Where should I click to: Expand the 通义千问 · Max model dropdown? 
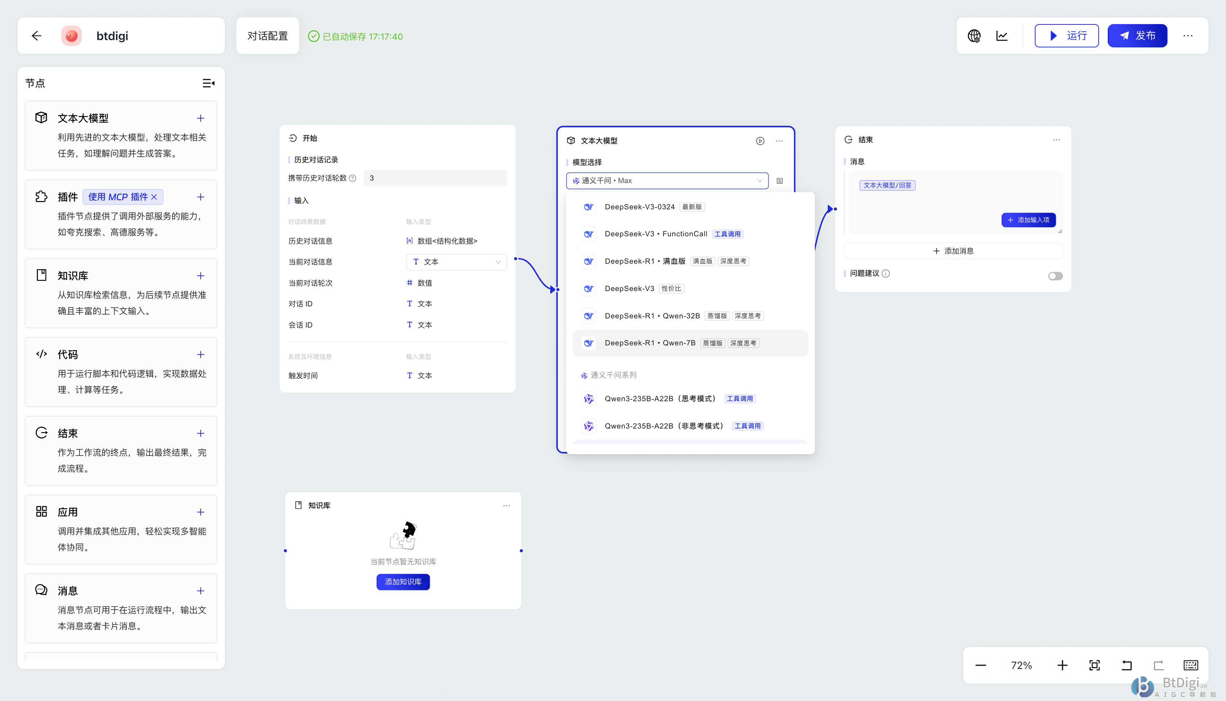coord(667,181)
